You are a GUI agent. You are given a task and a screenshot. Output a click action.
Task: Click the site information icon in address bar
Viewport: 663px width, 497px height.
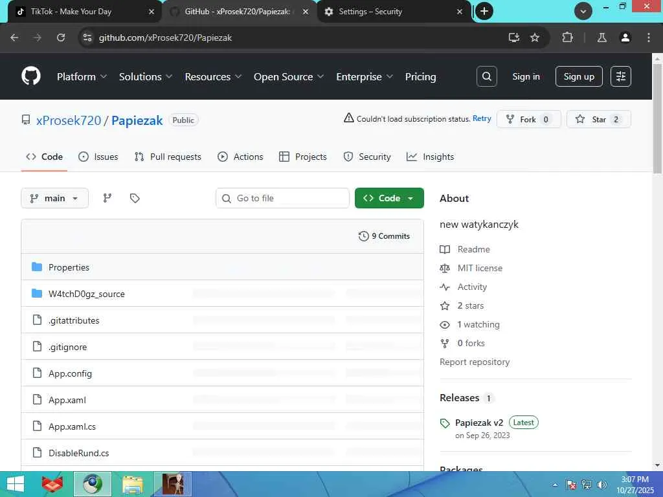click(x=87, y=38)
